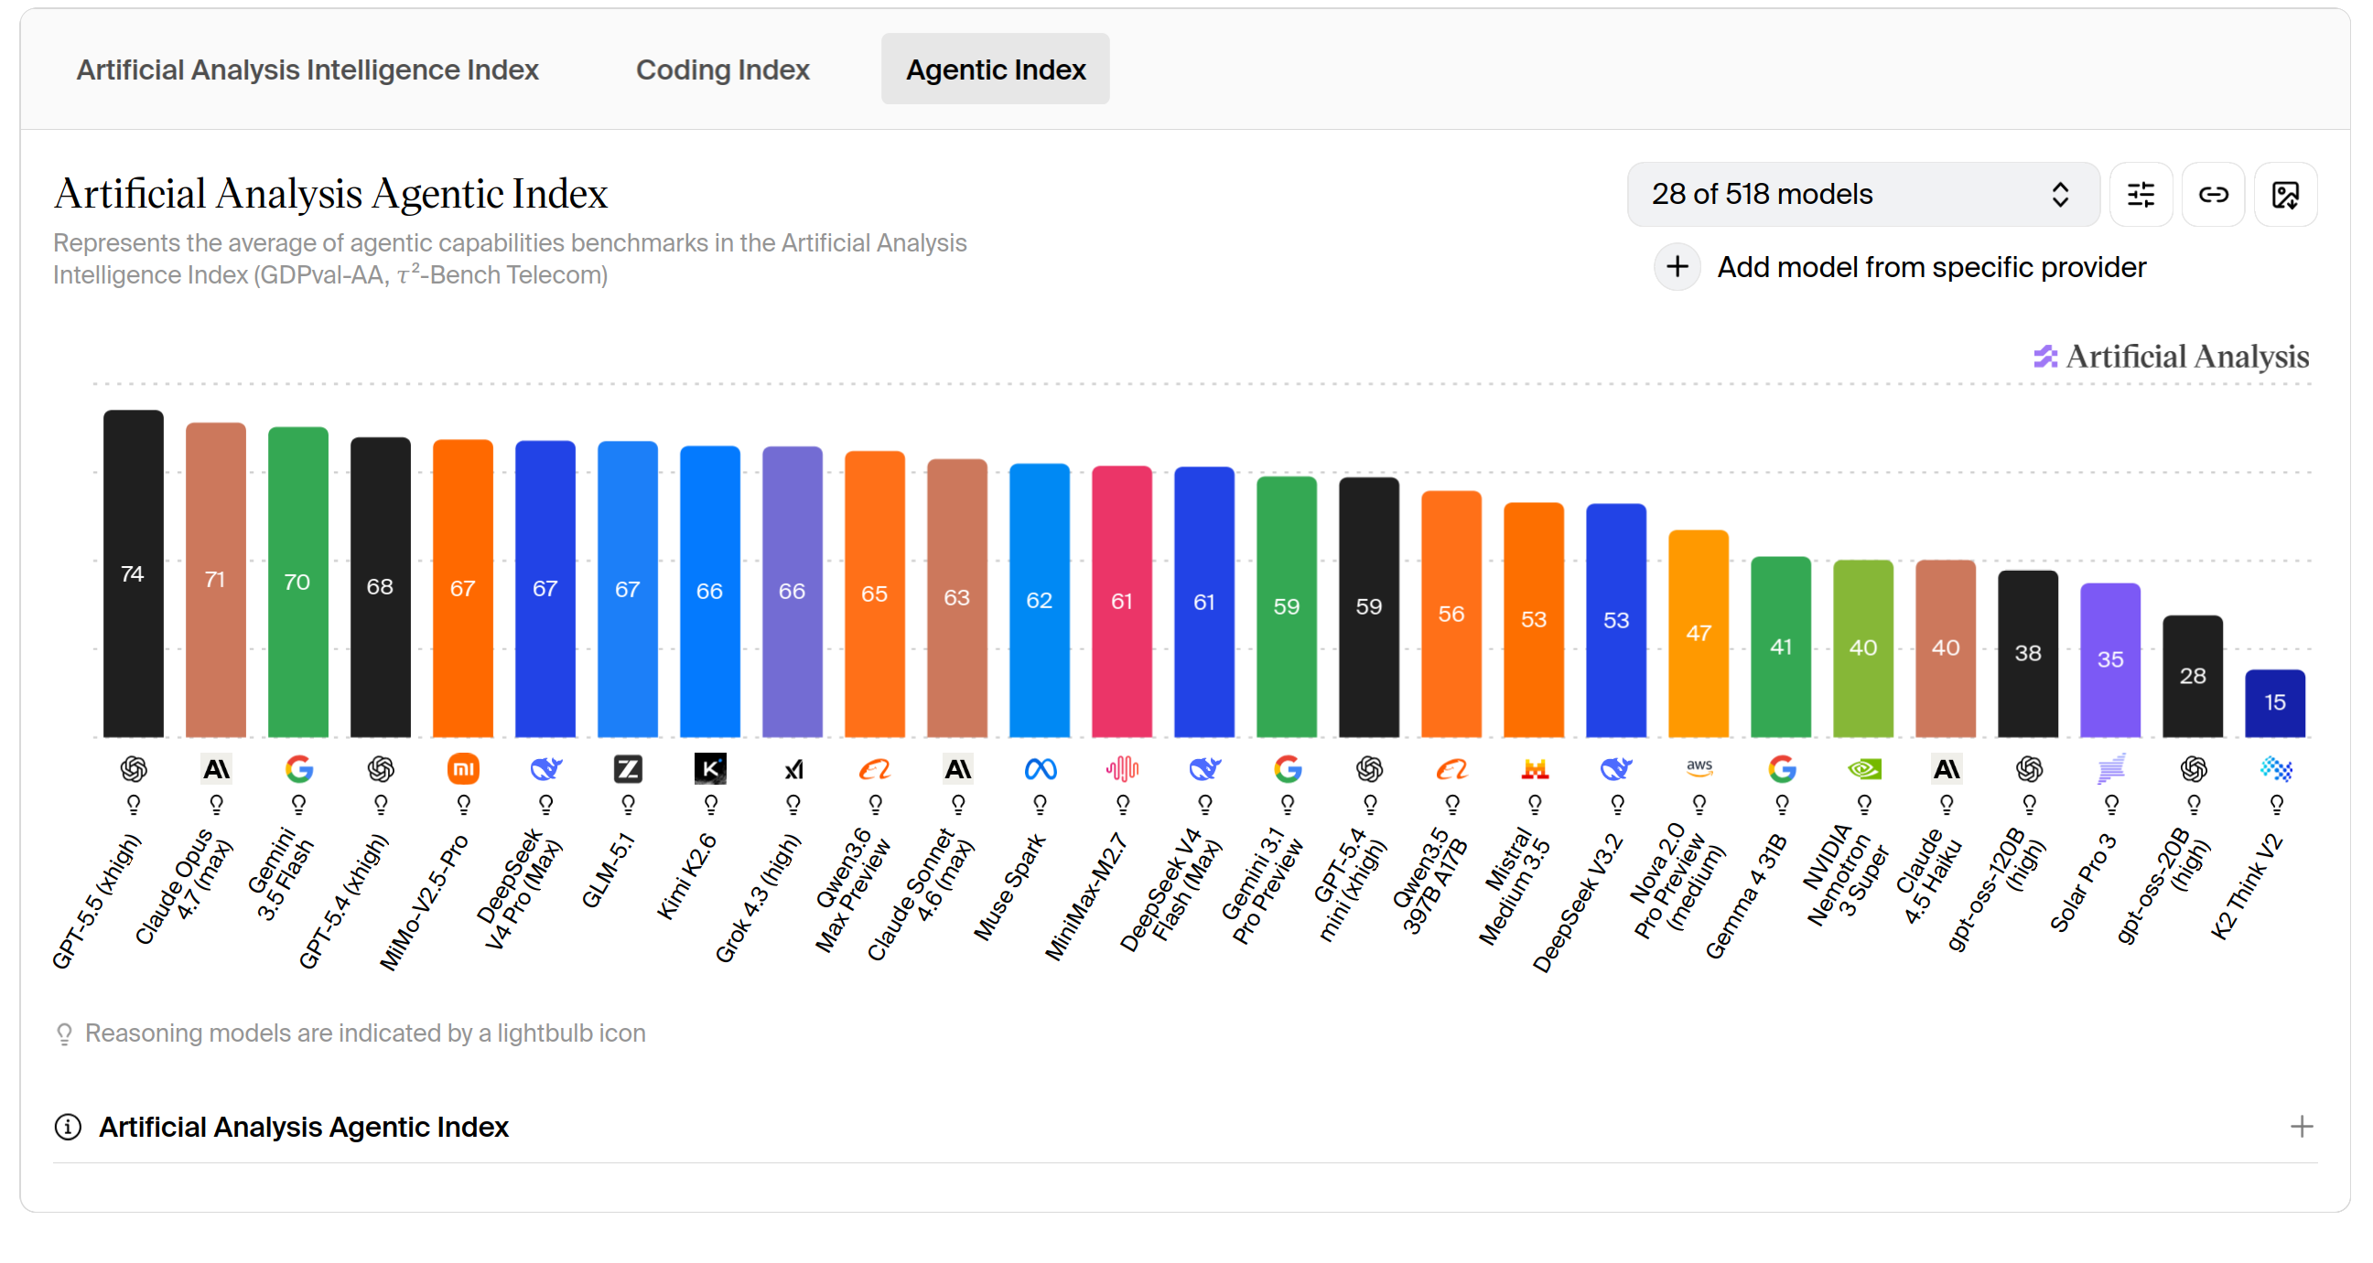The height and width of the screenshot is (1263, 2373).
Task: Click the Kimi K logo under K2.6
Action: (710, 768)
